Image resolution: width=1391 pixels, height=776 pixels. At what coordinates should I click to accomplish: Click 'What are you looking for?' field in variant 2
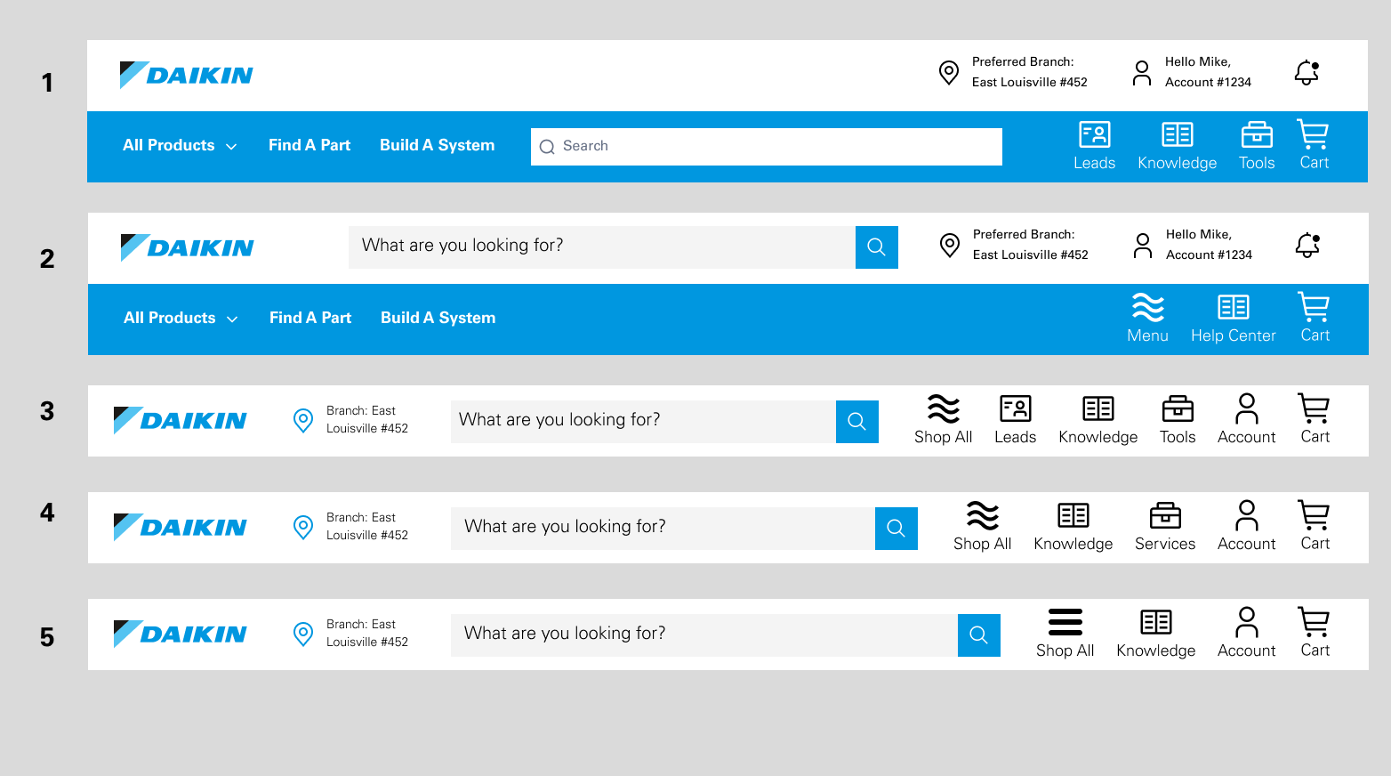[602, 247]
